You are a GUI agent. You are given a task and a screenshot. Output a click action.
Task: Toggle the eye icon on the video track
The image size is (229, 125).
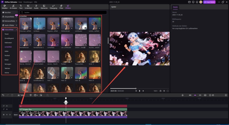(x=7, y=115)
